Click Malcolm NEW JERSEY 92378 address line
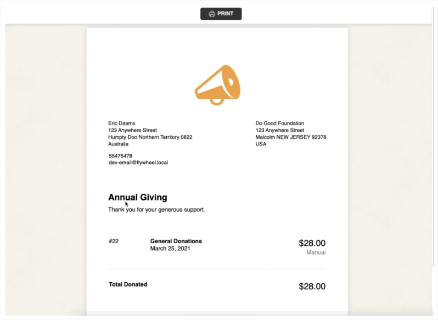Screen dimensions: 438x320 click(291, 137)
